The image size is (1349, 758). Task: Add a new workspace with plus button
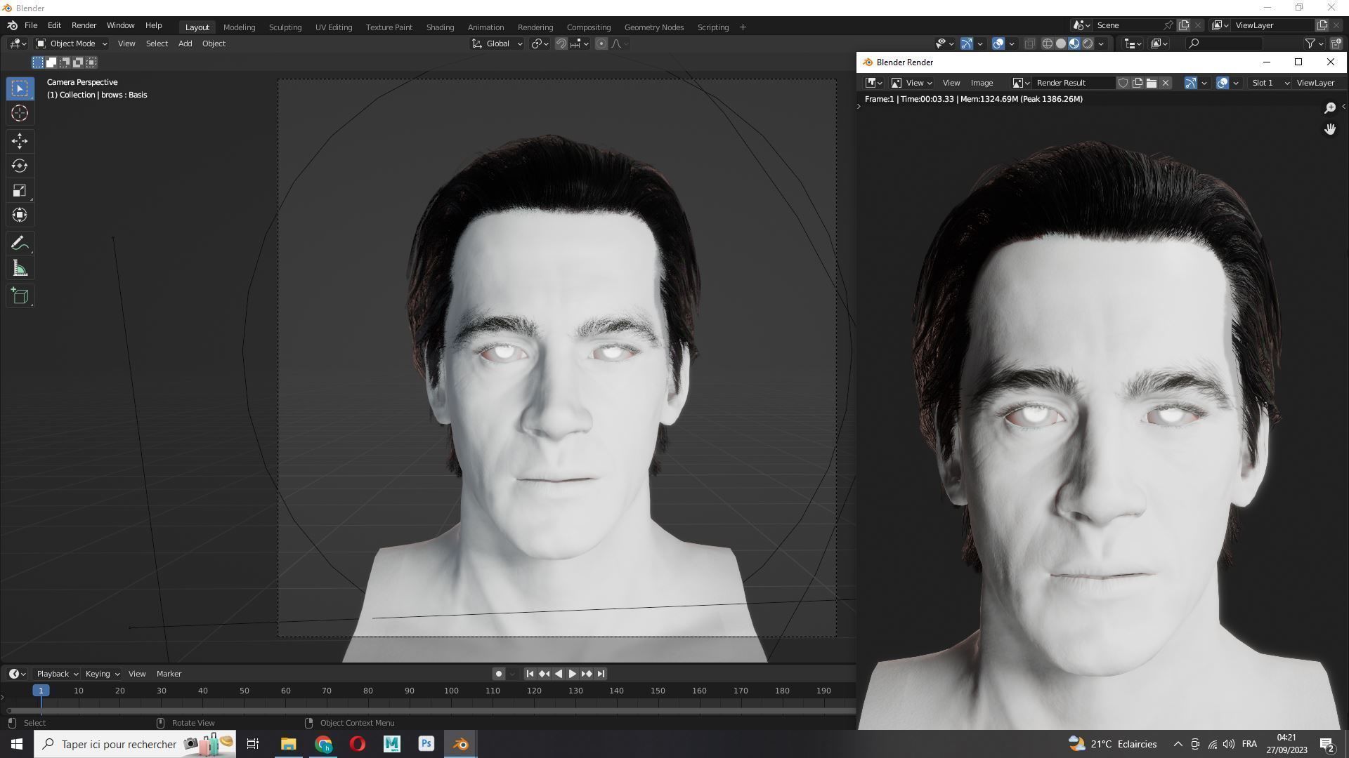[x=743, y=27]
